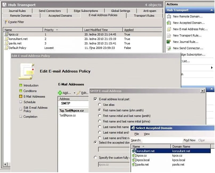Click the New E-mail Address Policy icon
215x173 pixels.
(169, 29)
